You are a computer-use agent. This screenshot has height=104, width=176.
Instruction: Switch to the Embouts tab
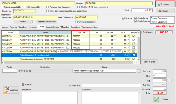(x=33, y=27)
